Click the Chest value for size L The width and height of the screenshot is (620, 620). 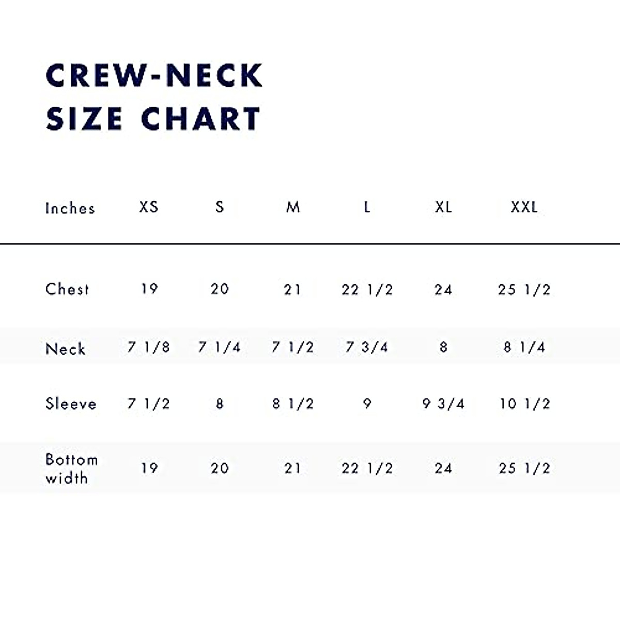[x=367, y=290]
